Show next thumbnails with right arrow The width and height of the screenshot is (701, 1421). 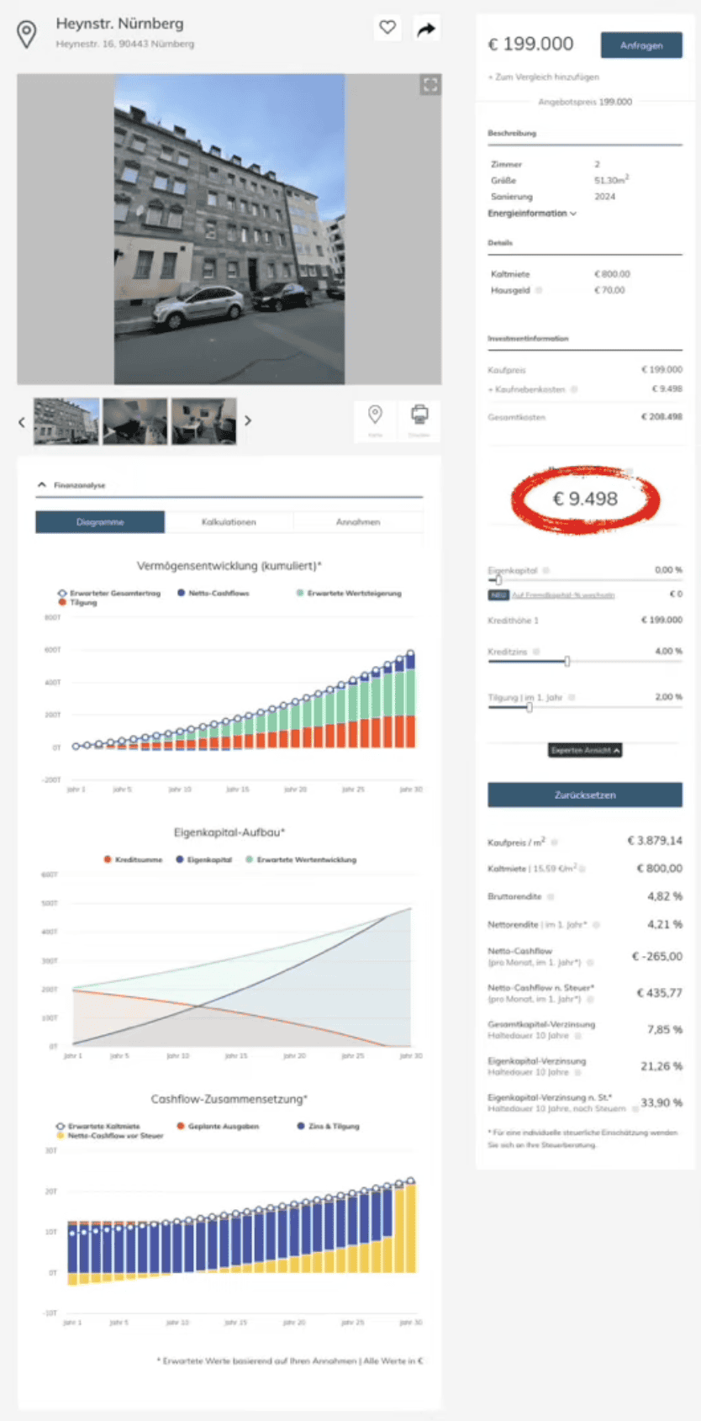click(248, 420)
